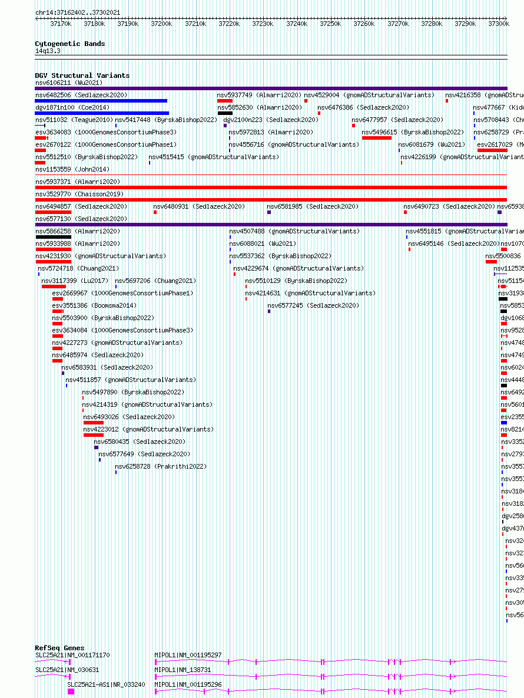The width and height of the screenshot is (524, 698).
Task: Open variant label nsv5697206 (Chuang2021)
Action: click(155, 281)
